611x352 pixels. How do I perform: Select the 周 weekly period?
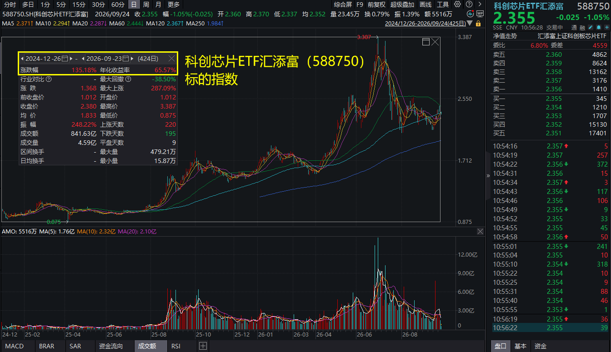(x=146, y=5)
